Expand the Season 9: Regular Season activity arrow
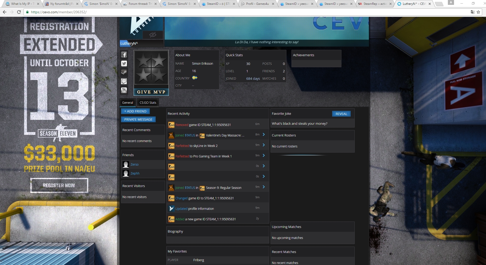This screenshot has width=486, height=265. tap(264, 187)
